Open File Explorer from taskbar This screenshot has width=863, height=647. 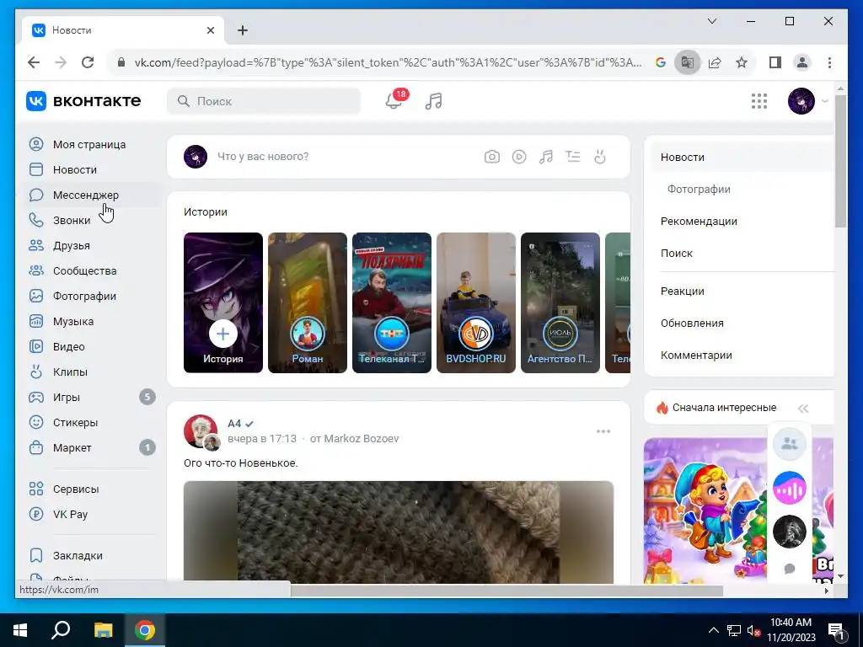pos(103,630)
